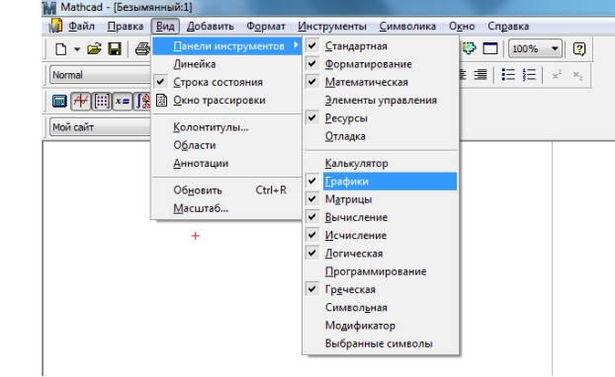
Task: Select Области in the Вид menu
Action: pos(227,145)
